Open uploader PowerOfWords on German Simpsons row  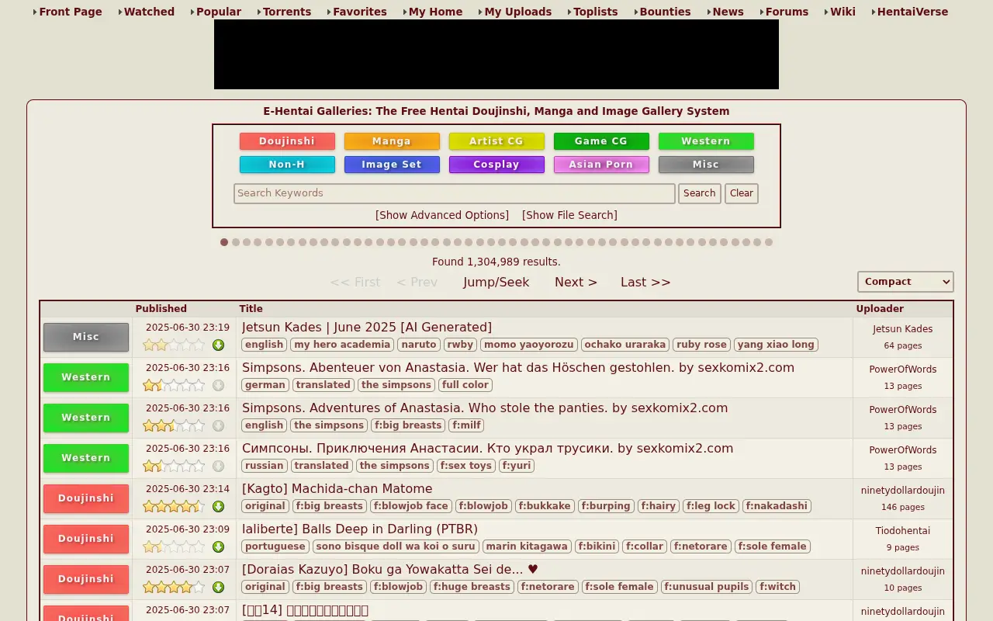[903, 369]
